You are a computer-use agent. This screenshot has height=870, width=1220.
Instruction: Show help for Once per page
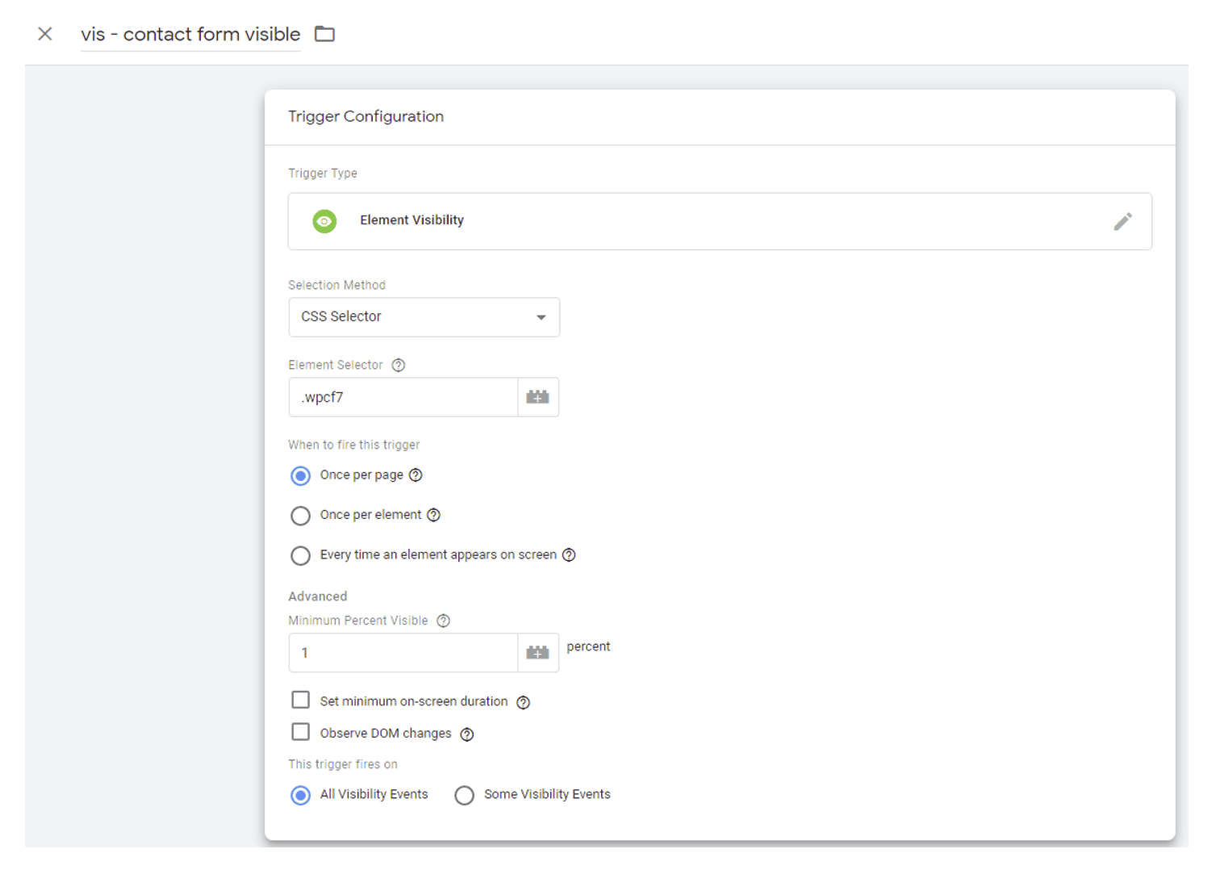pos(416,475)
